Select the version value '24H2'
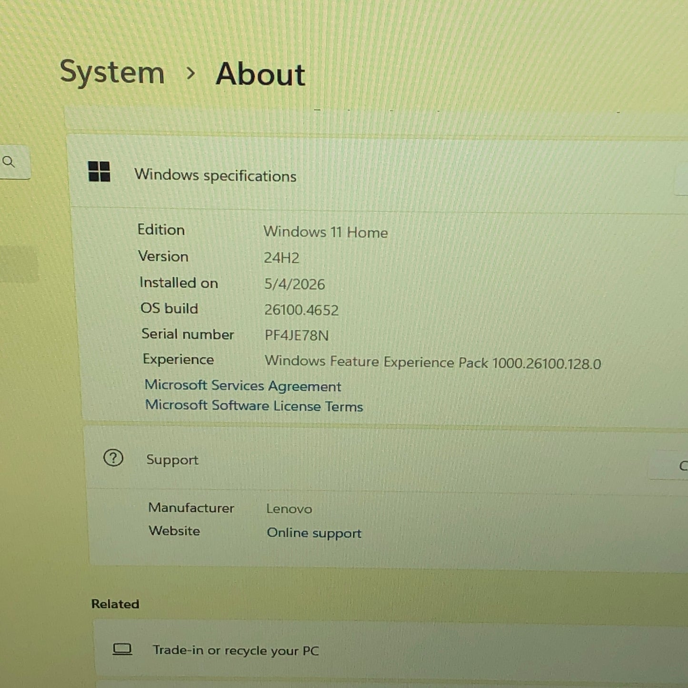Image resolution: width=688 pixels, height=688 pixels. click(281, 258)
